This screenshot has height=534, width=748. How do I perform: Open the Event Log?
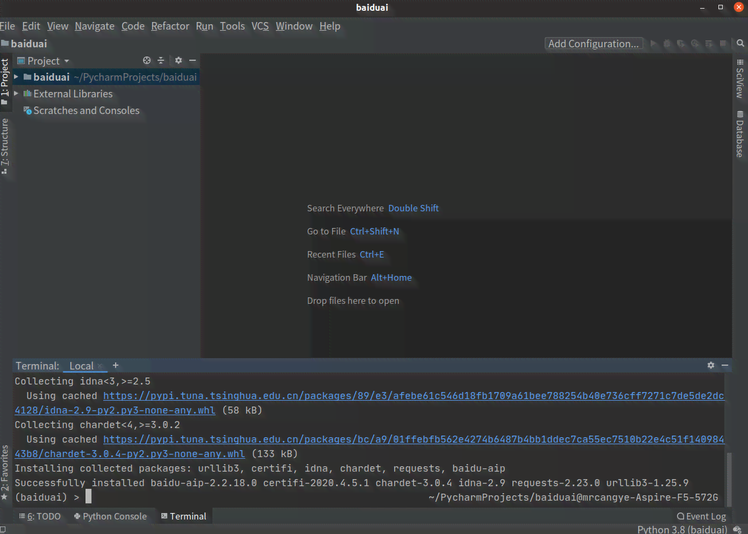click(x=701, y=516)
